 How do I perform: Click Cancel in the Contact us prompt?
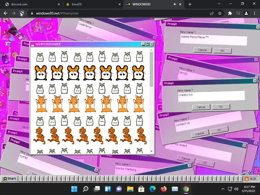(x=200, y=134)
